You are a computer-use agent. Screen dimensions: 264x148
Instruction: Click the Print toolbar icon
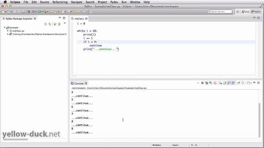[23, 12]
